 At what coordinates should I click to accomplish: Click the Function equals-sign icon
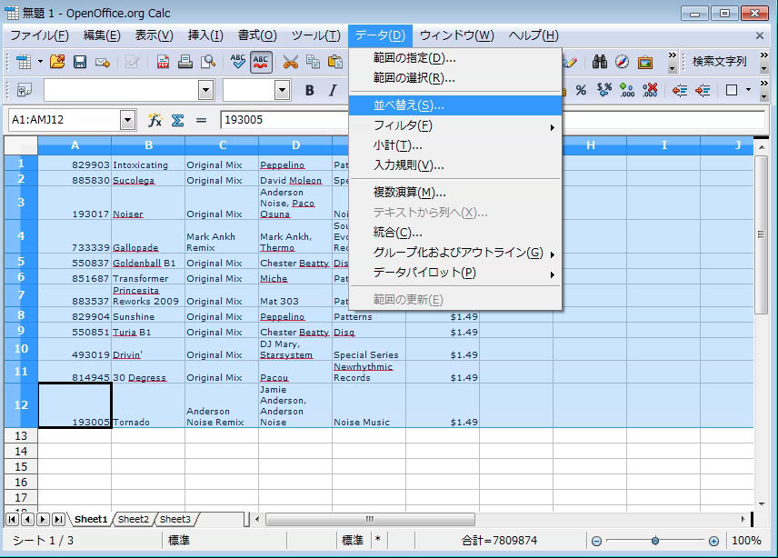201,120
